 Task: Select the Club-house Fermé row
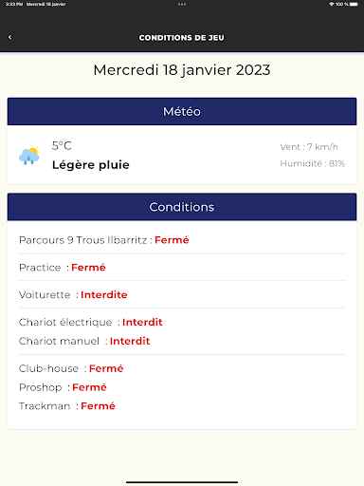click(x=182, y=368)
